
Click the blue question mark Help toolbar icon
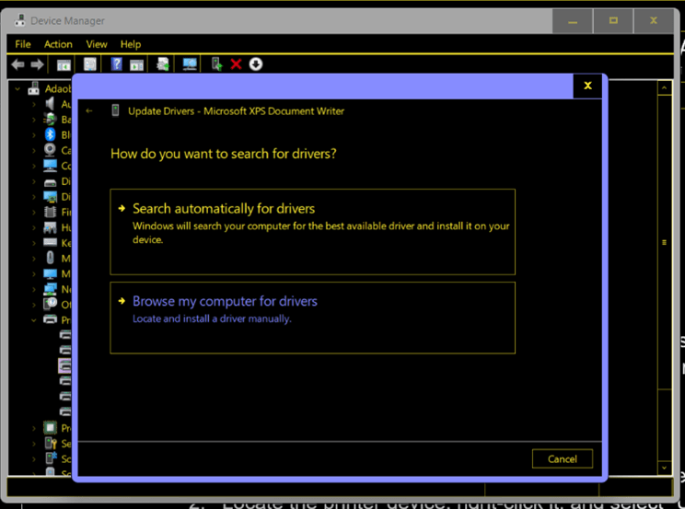click(116, 64)
